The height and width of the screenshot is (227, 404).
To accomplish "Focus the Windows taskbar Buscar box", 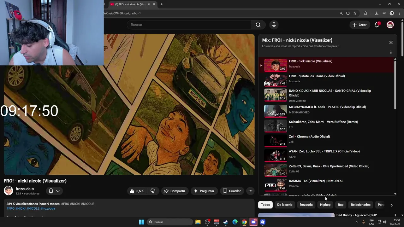I will pos(170,222).
